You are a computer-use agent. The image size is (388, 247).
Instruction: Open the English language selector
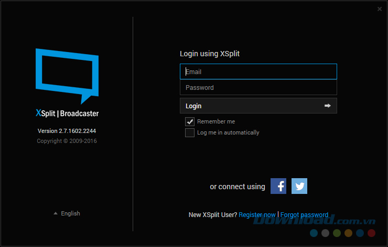point(67,213)
